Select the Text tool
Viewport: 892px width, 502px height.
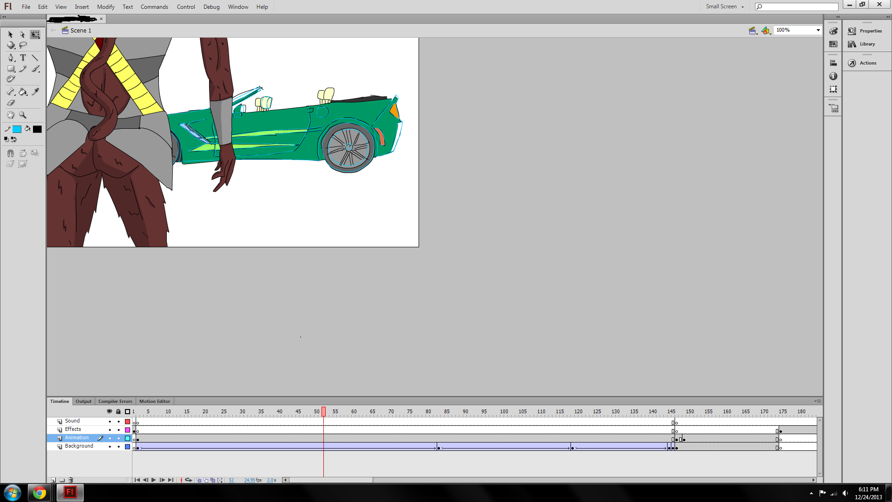pyautogui.click(x=23, y=58)
